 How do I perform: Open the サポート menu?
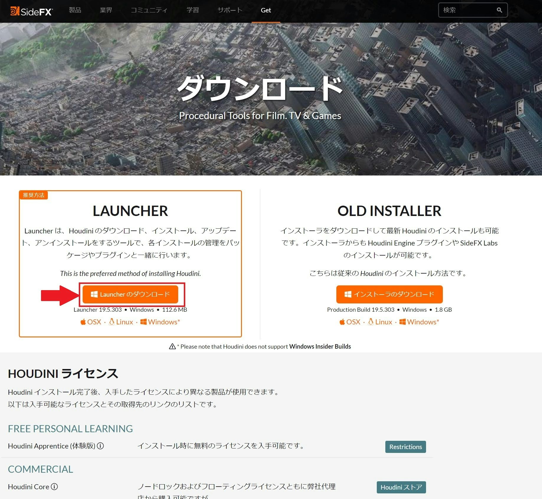(x=230, y=10)
